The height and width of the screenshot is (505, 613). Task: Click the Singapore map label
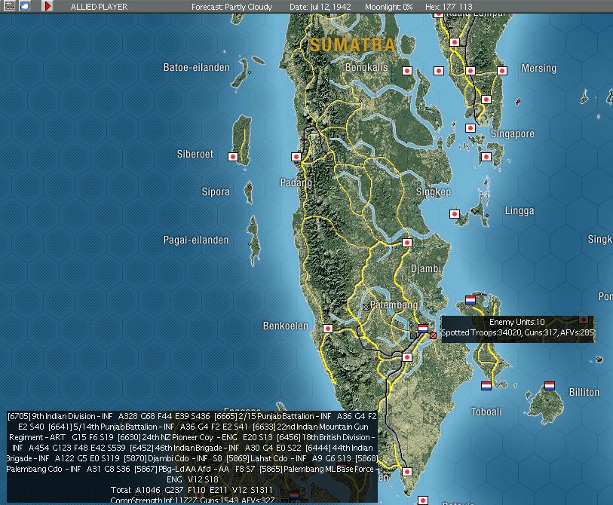pos(513,133)
